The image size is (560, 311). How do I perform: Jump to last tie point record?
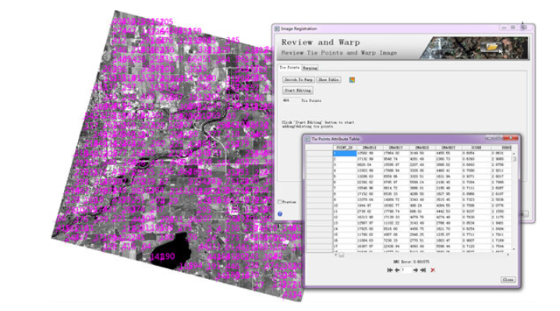[423, 270]
